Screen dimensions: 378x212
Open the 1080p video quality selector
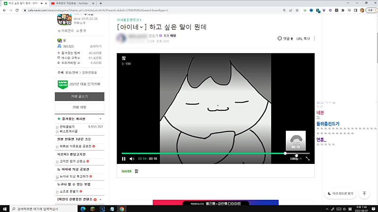coord(296,159)
